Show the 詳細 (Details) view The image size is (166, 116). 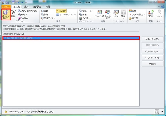pyautogui.click(x=44, y=14)
